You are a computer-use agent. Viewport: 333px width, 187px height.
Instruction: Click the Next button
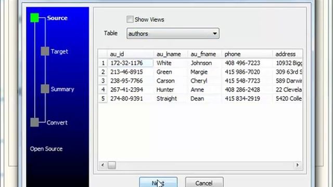(x=158, y=182)
